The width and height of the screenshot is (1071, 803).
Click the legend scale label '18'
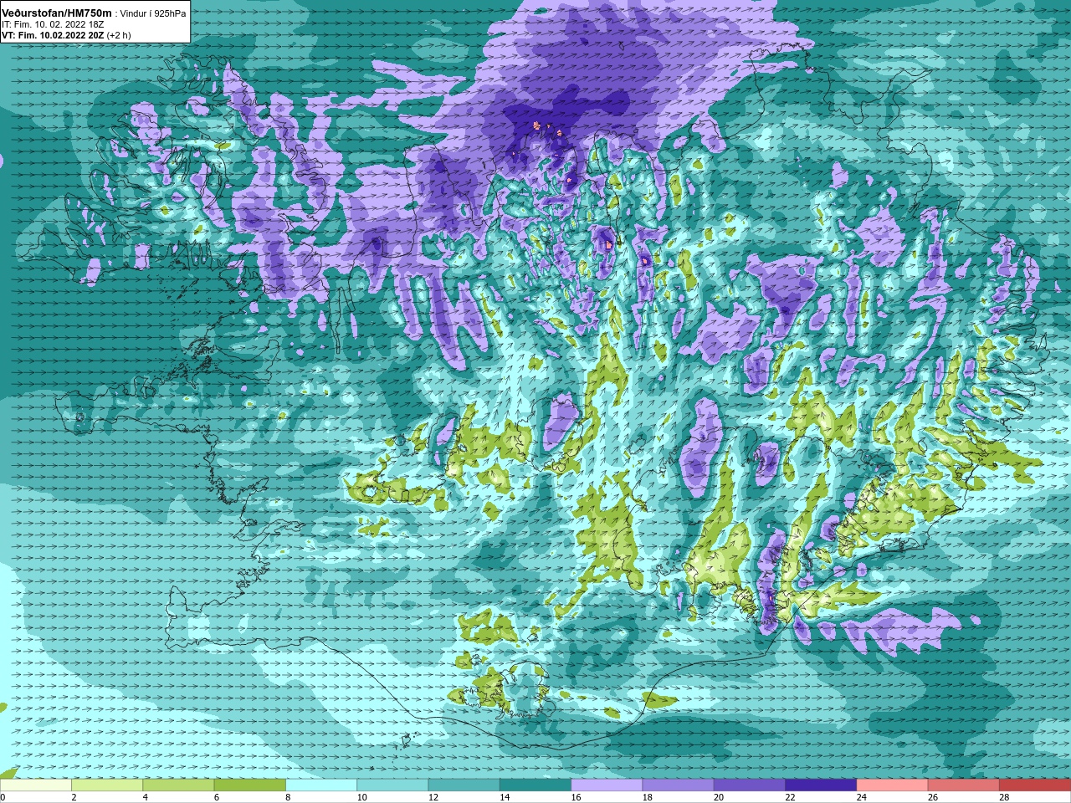[648, 797]
